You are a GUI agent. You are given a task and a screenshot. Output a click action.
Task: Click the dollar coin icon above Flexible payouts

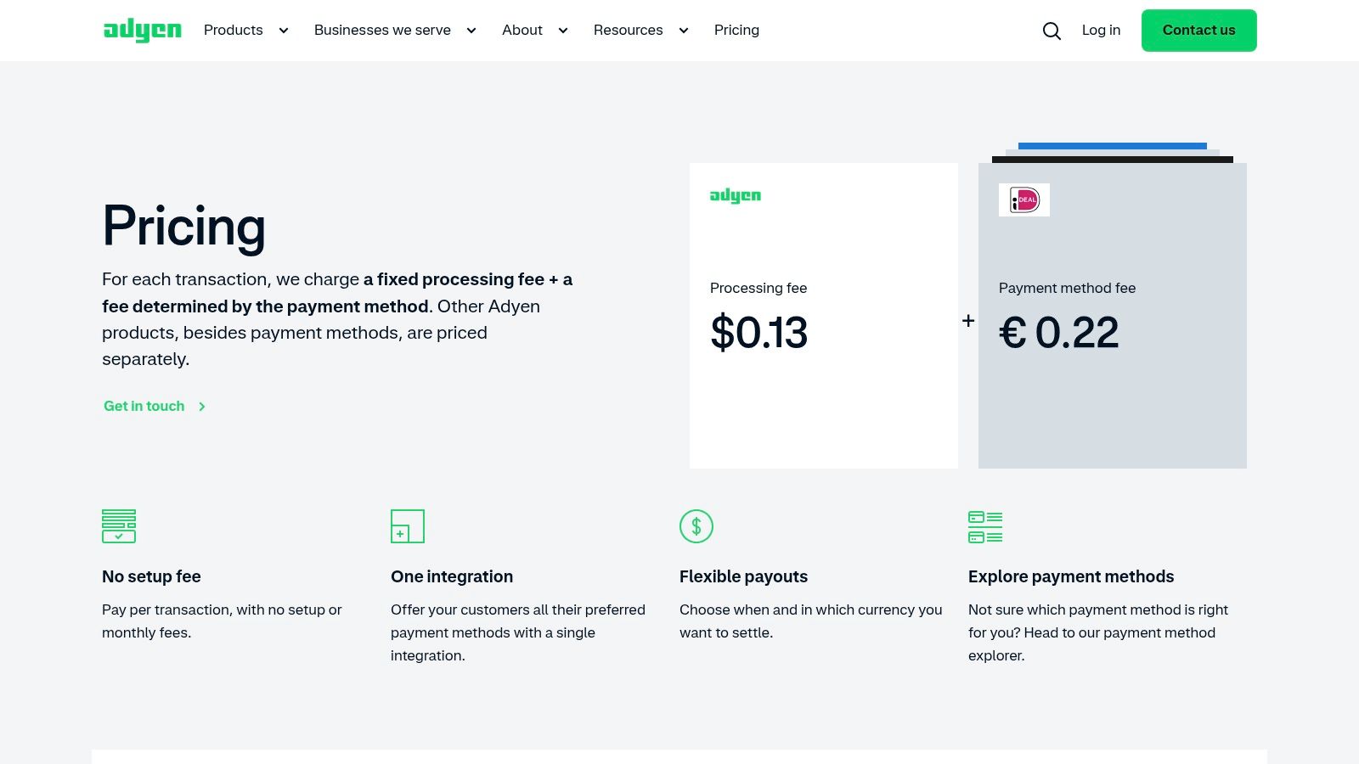pyautogui.click(x=696, y=525)
